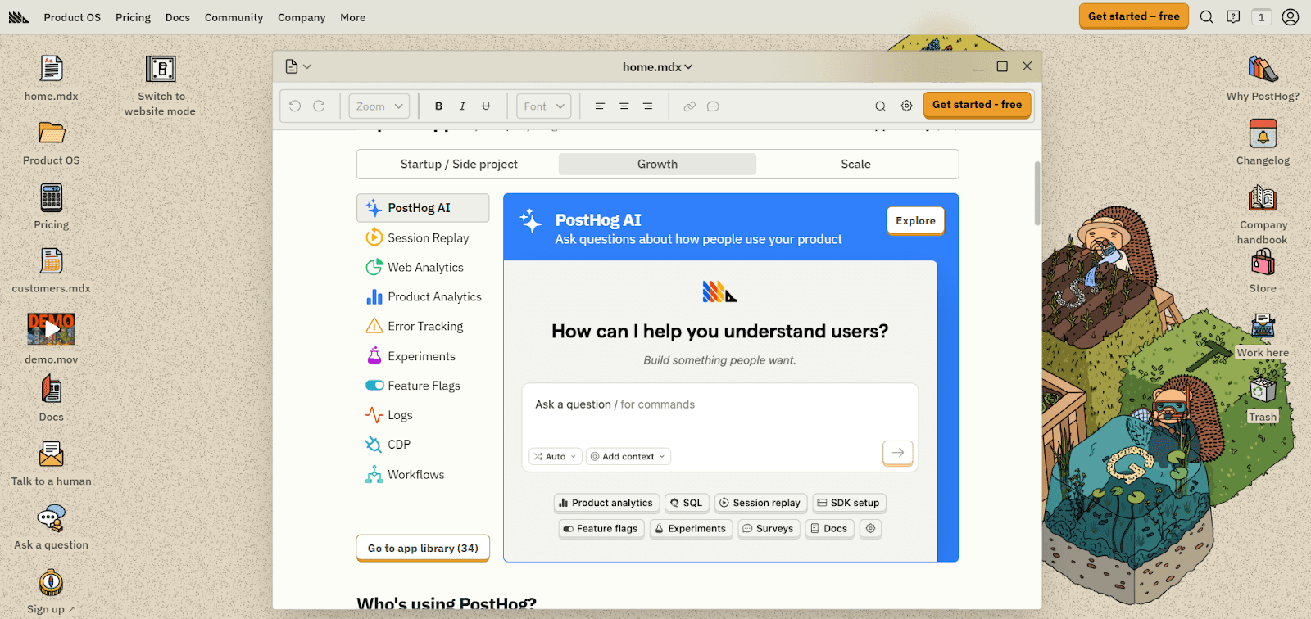Select Product Analytics in product list

tap(423, 296)
